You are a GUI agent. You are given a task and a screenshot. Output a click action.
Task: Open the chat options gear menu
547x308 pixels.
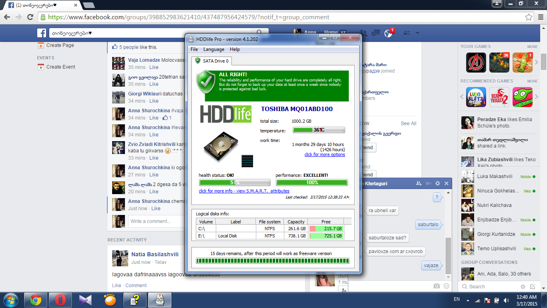(437, 183)
